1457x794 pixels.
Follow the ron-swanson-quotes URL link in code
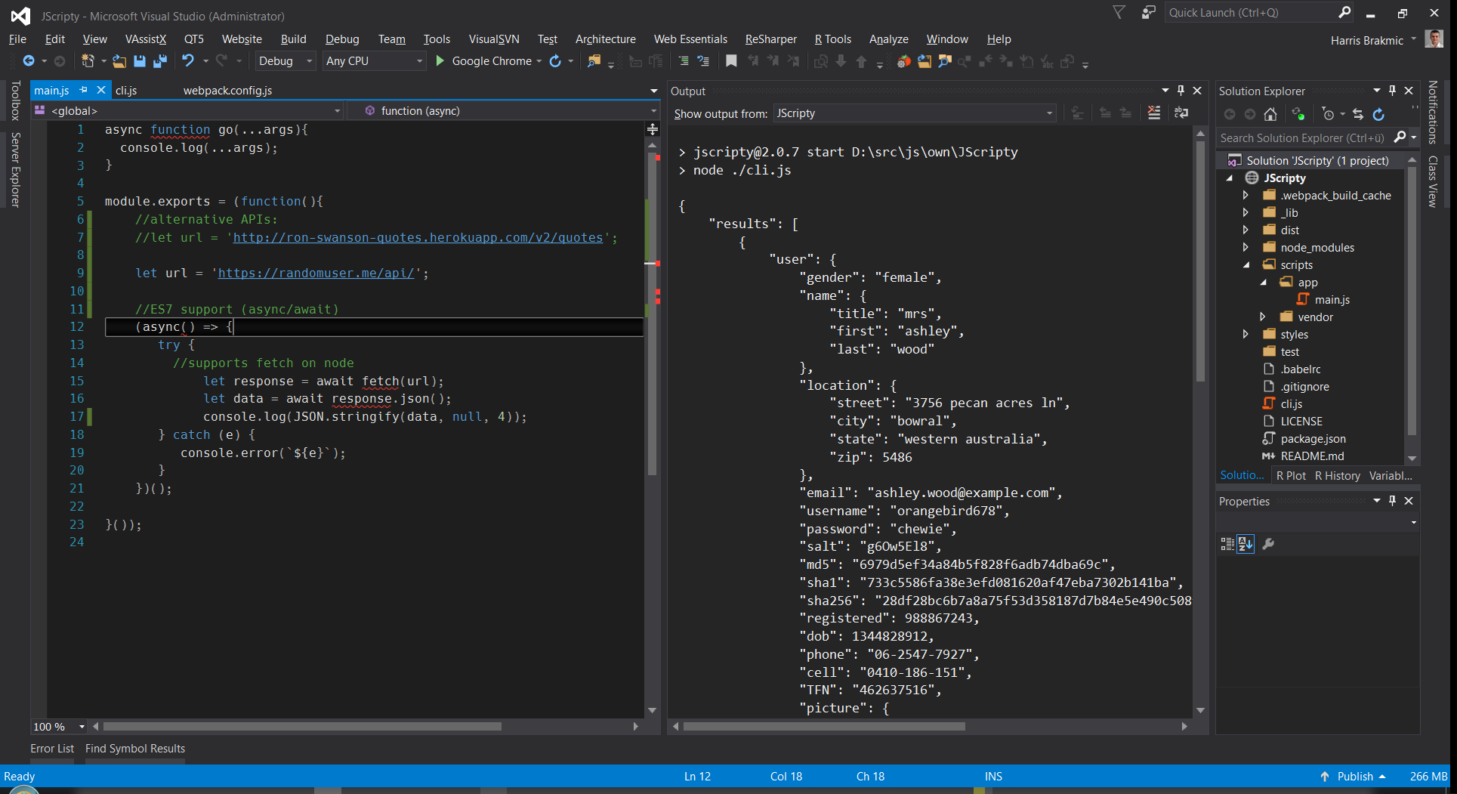click(x=418, y=238)
